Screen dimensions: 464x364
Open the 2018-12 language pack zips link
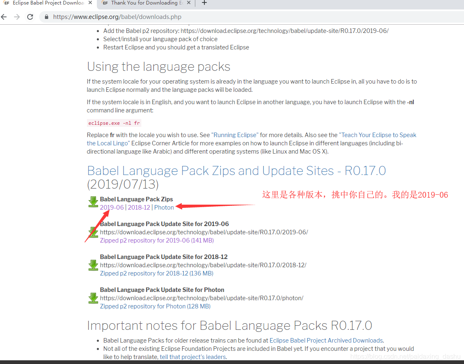(139, 207)
